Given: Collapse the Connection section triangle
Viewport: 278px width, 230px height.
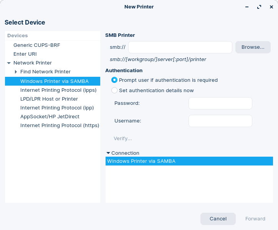Looking at the screenshot, I should [x=108, y=153].
